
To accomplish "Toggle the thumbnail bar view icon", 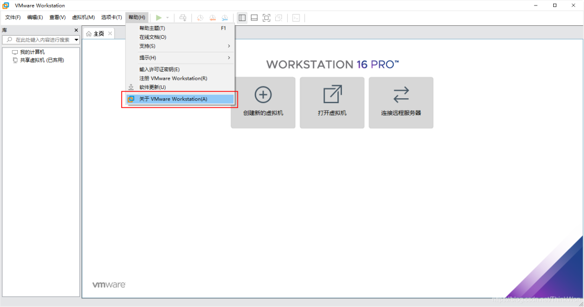I will point(254,17).
